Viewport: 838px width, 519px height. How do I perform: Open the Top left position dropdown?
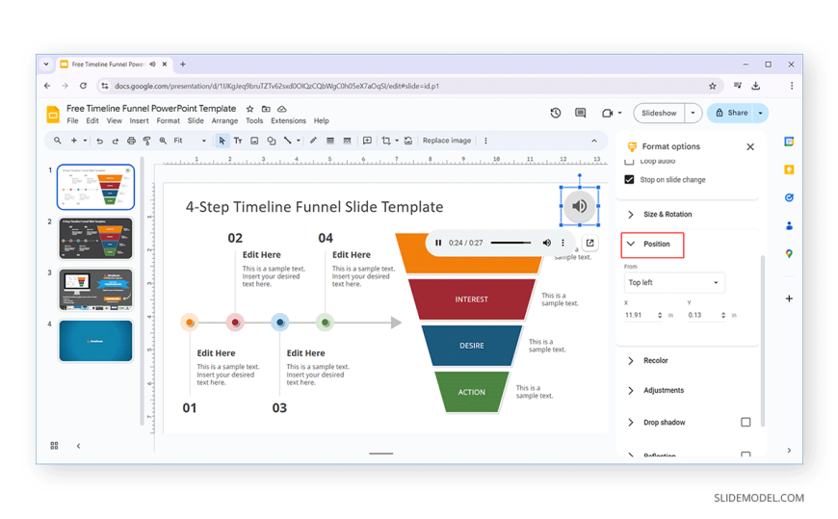coord(674,283)
